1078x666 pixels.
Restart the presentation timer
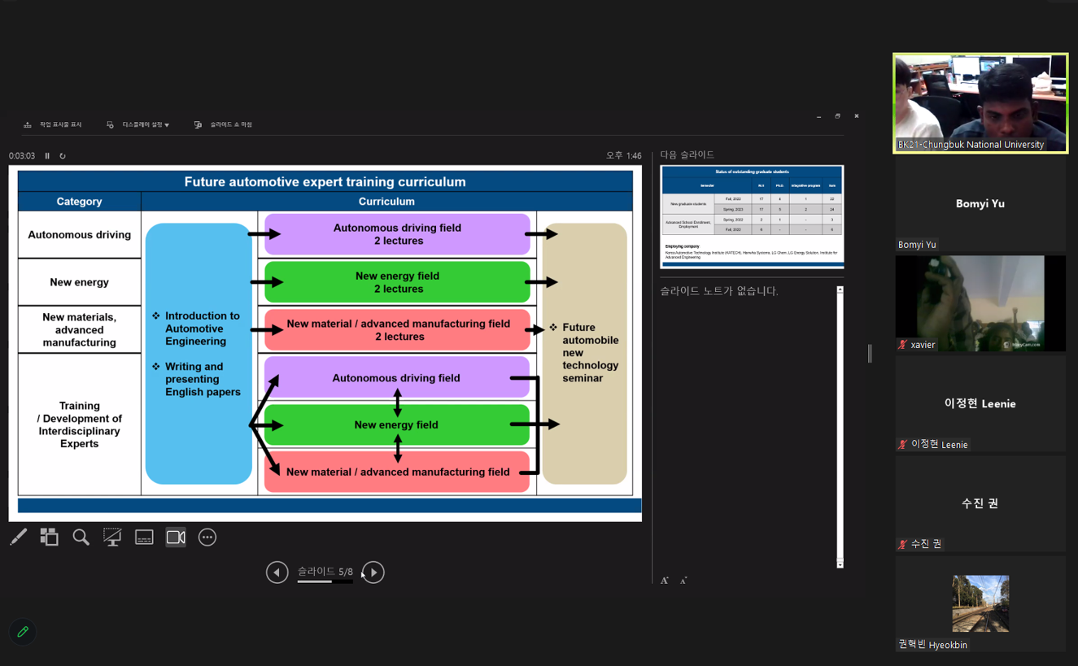tap(63, 156)
